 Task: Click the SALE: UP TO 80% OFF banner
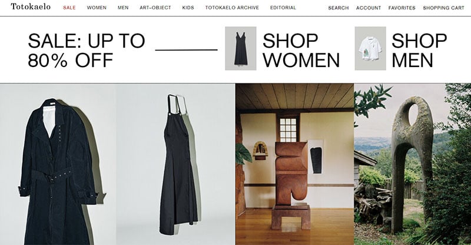coord(87,50)
